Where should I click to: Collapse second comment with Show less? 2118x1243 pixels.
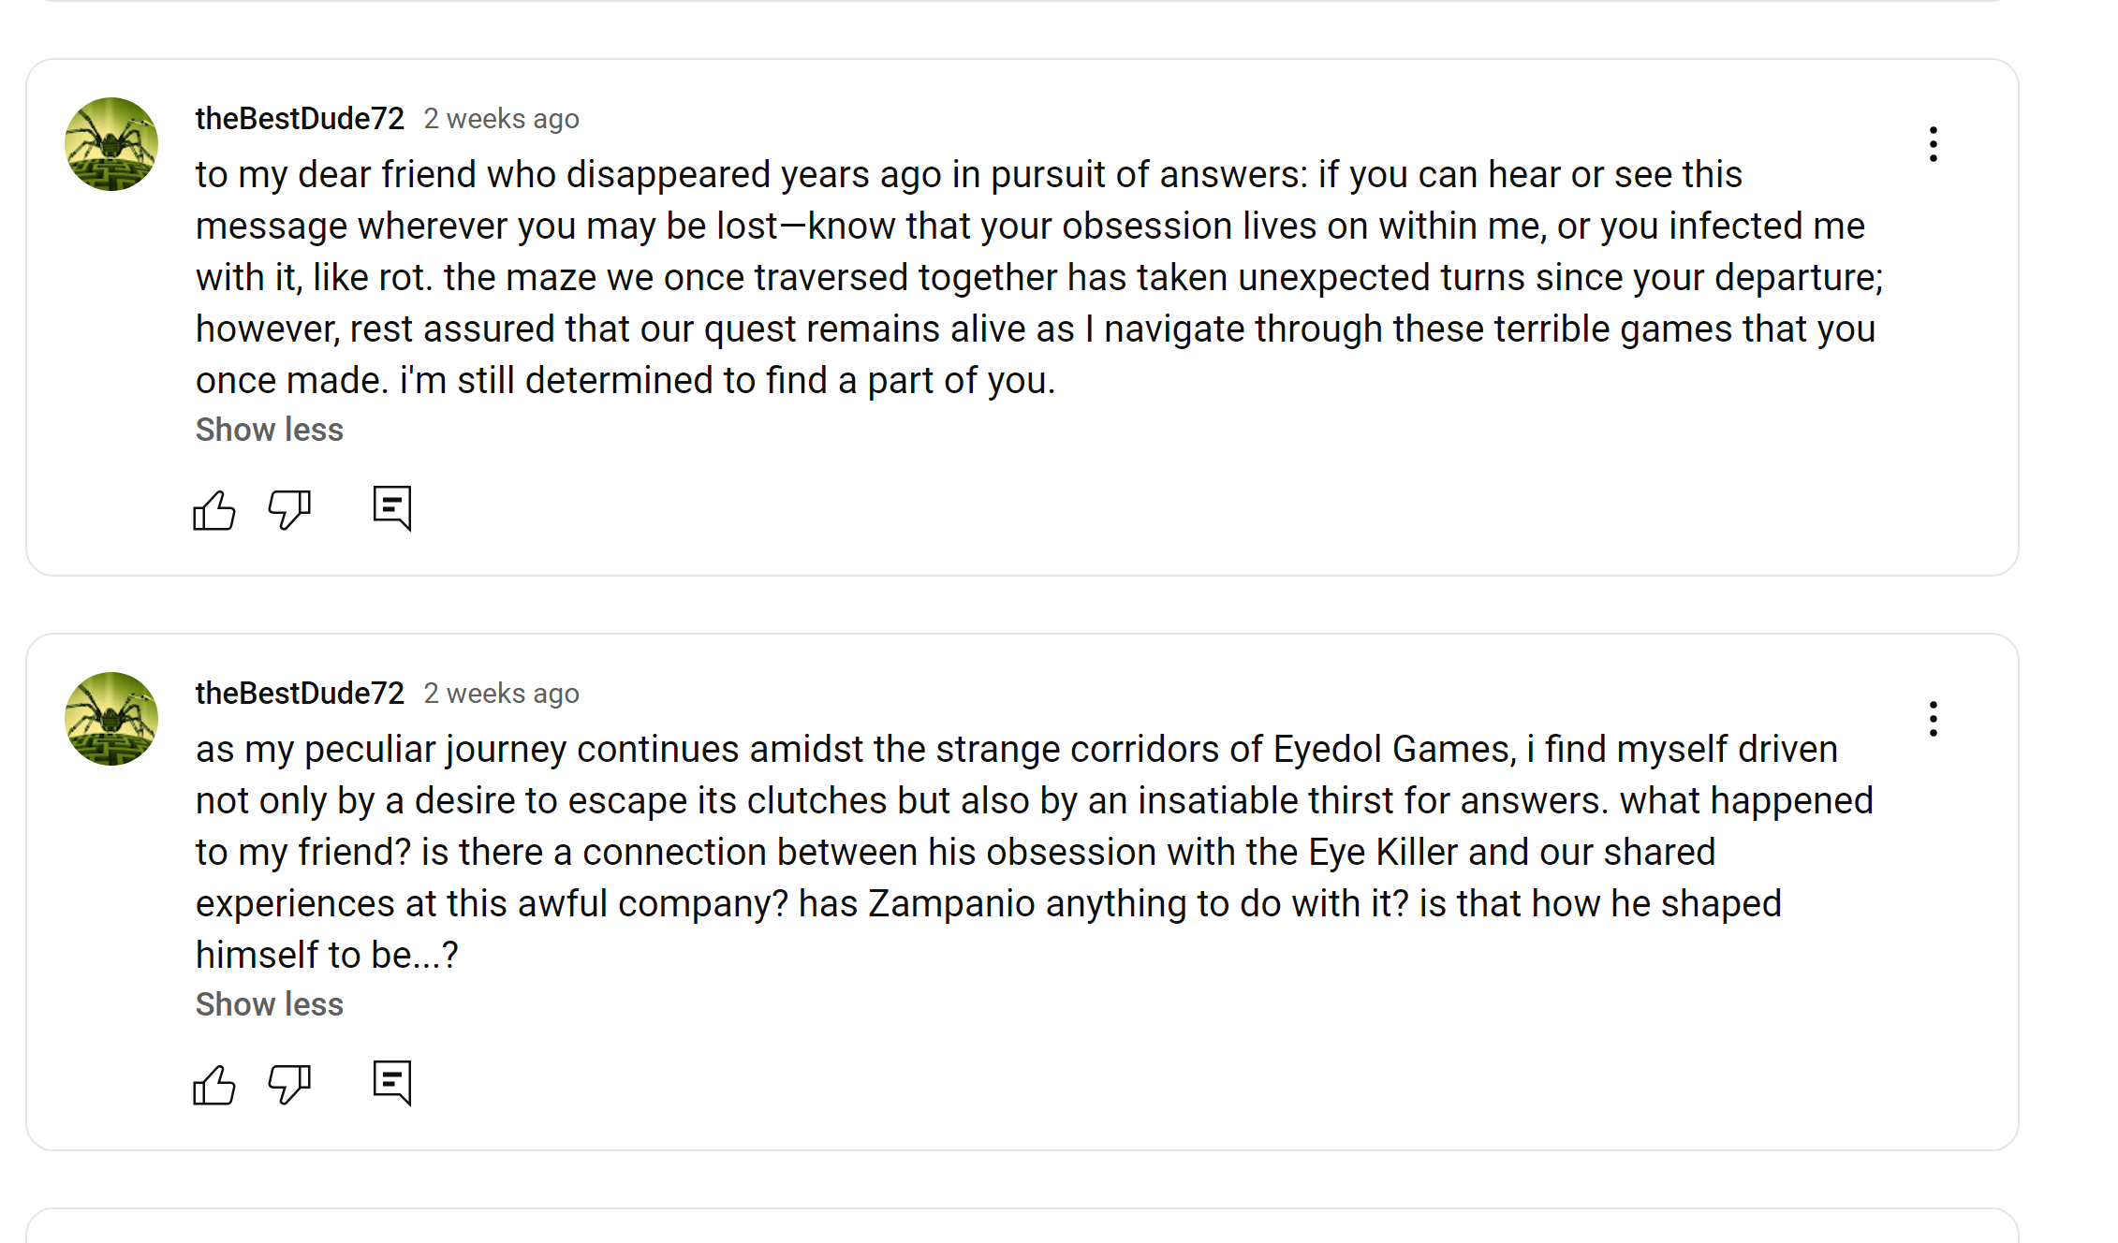[x=270, y=1004]
